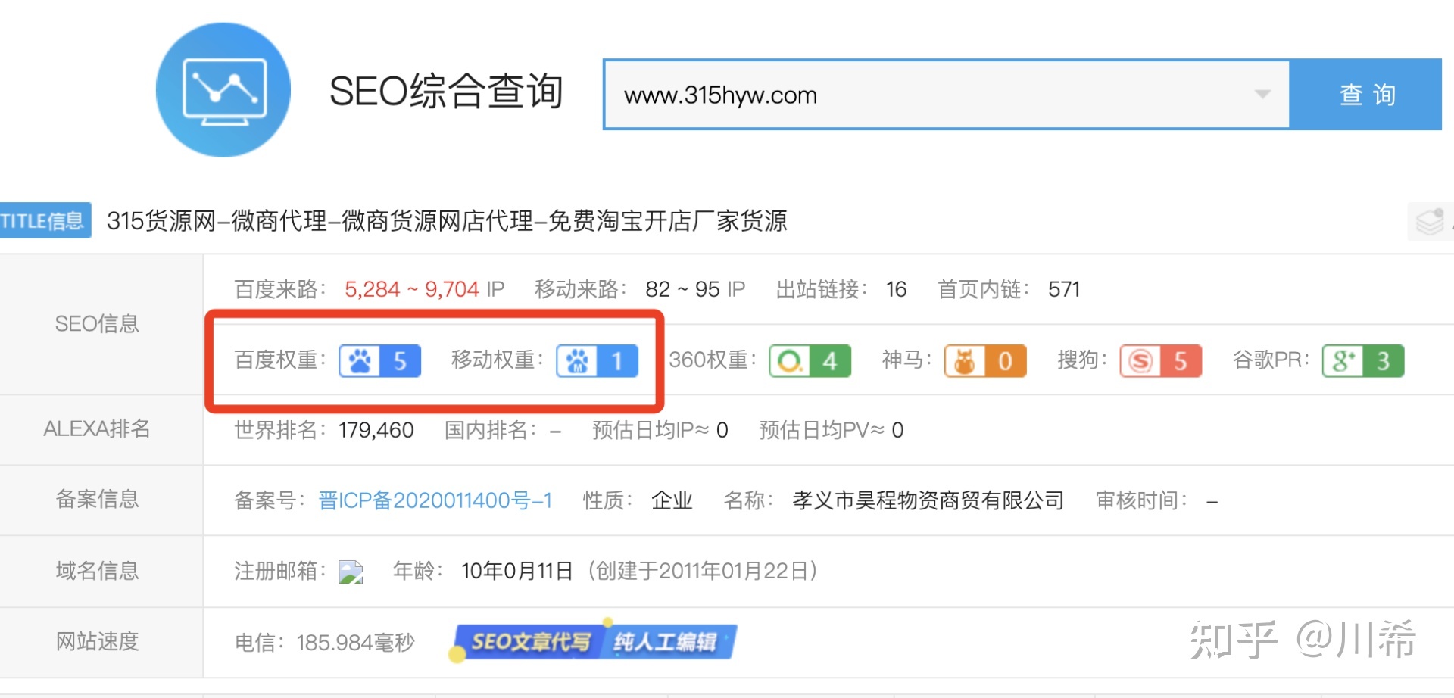
Task: Open the ICP record link 晋ICP备2020011400号-1
Action: [435, 500]
